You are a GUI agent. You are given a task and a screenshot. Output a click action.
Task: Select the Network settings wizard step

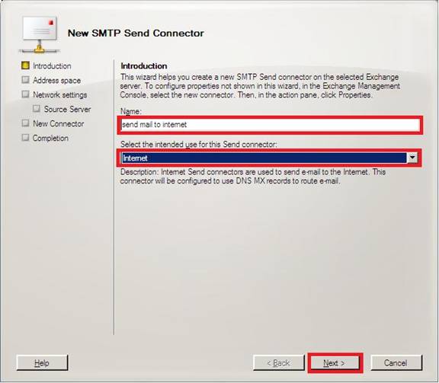[60, 95]
